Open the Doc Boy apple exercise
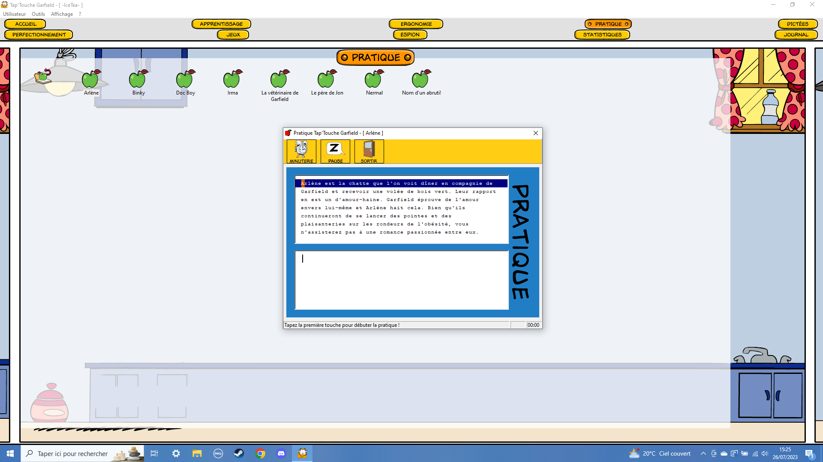 tap(186, 79)
